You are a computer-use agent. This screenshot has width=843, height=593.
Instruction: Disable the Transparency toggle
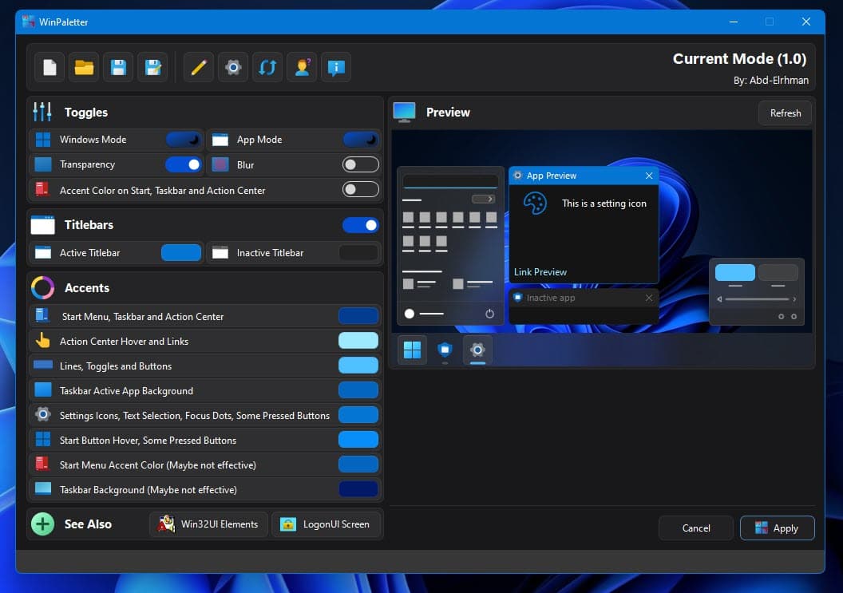point(184,164)
